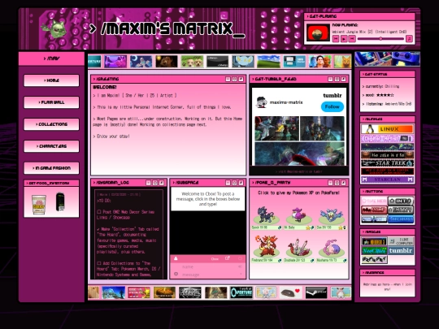Image resolution: width=439 pixels, height=329 pixels.
Task: Click the Digital Artist blinkie
Action: (x=387, y=138)
